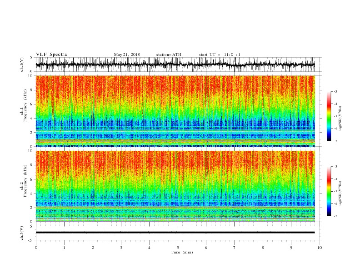Click the "start UT = 11:0 :1" text

pos(220,55)
